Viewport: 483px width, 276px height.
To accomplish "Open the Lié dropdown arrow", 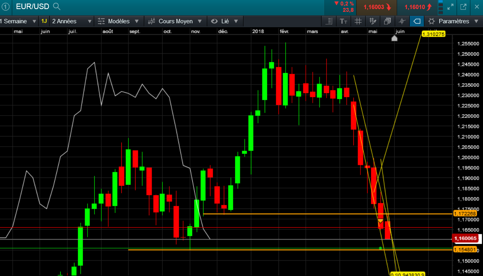I will point(236,21).
